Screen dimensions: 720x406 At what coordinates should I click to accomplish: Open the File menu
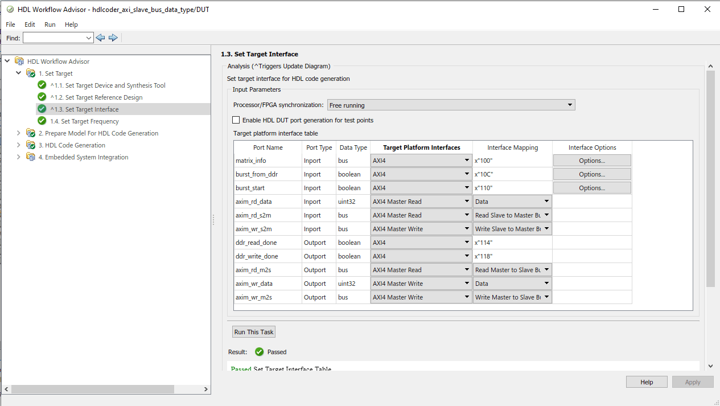tap(10, 24)
